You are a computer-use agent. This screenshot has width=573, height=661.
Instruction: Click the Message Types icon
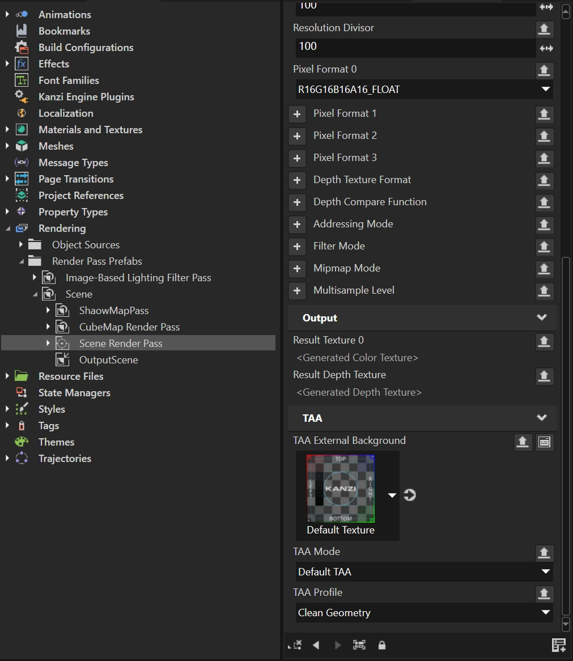pyautogui.click(x=22, y=162)
